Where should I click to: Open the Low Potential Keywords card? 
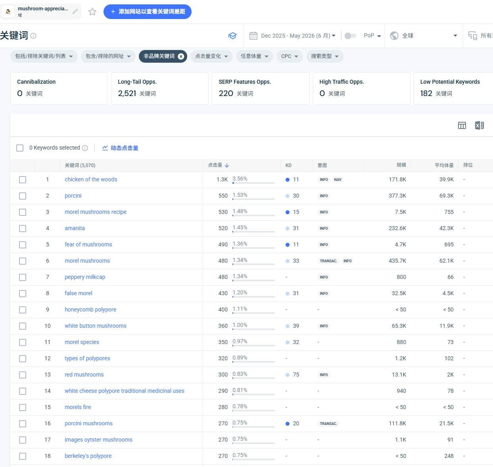click(453, 88)
